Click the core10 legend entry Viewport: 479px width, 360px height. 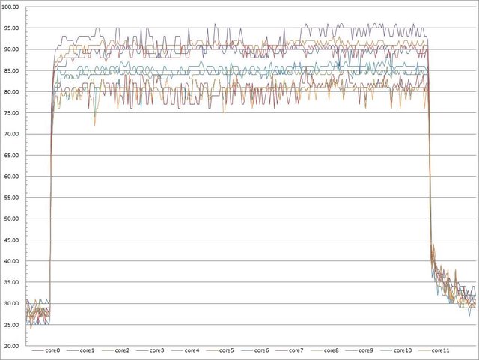click(403, 350)
